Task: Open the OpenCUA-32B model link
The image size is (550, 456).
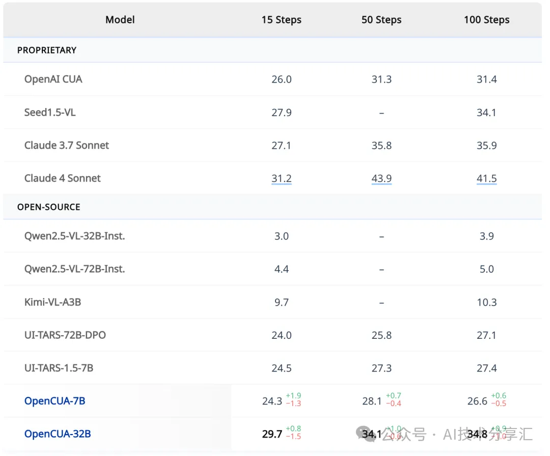Action: [x=58, y=434]
